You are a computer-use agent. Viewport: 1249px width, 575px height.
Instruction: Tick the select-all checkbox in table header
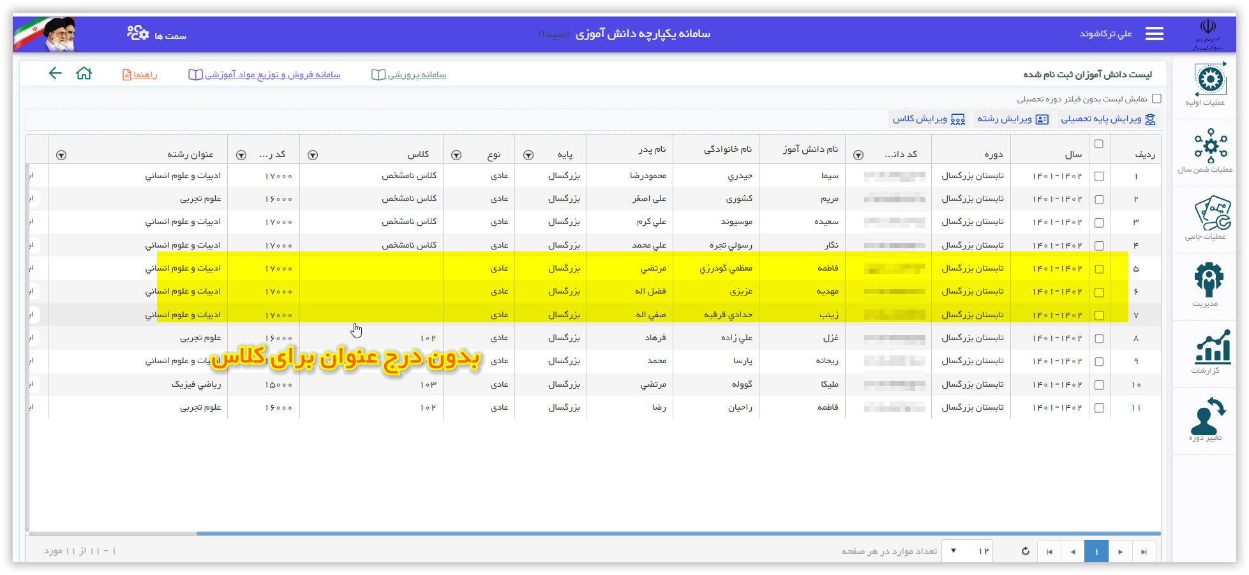click(1098, 144)
